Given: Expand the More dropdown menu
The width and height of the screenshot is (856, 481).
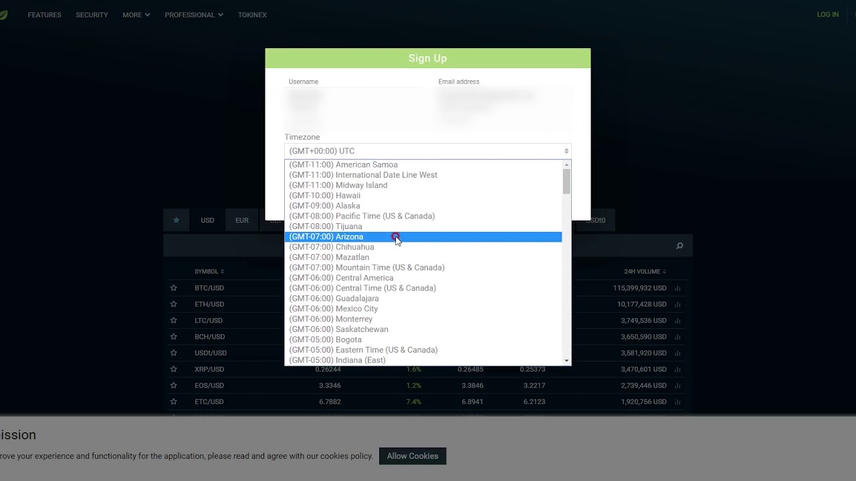Looking at the screenshot, I should pyautogui.click(x=136, y=15).
